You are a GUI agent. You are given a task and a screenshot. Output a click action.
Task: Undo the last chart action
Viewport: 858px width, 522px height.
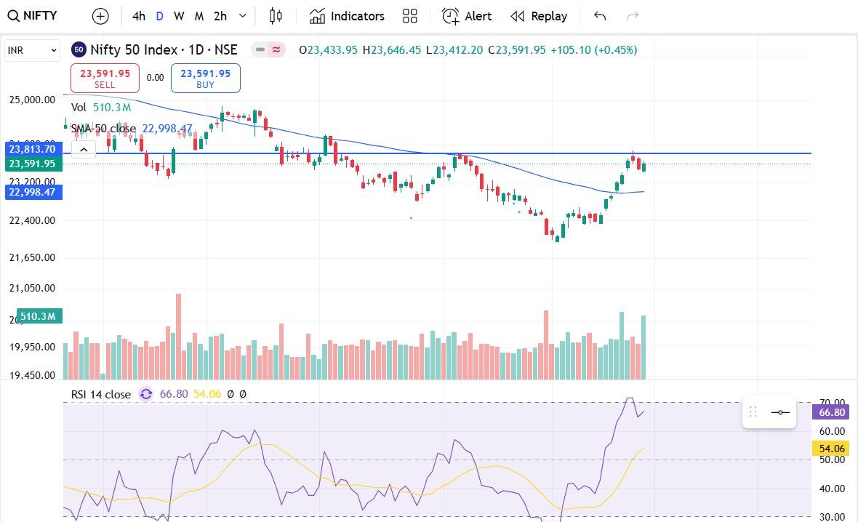pos(600,17)
